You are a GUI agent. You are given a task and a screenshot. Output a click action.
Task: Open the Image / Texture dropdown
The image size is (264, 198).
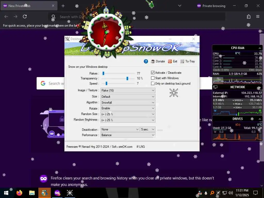[x=128, y=90]
